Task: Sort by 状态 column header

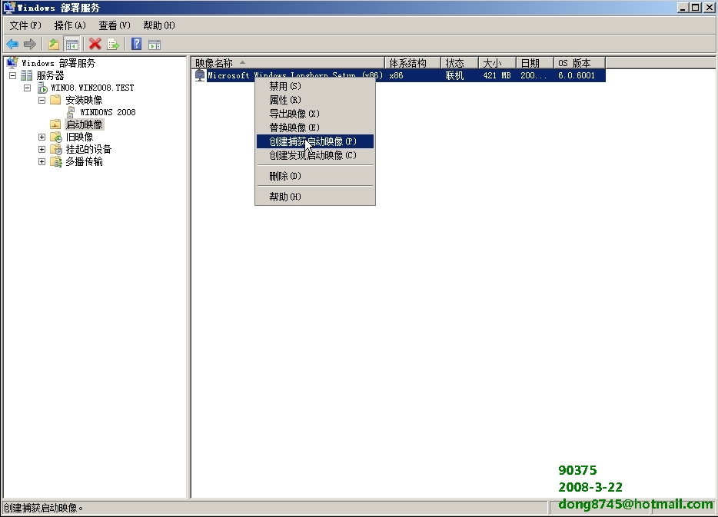Action: point(460,63)
